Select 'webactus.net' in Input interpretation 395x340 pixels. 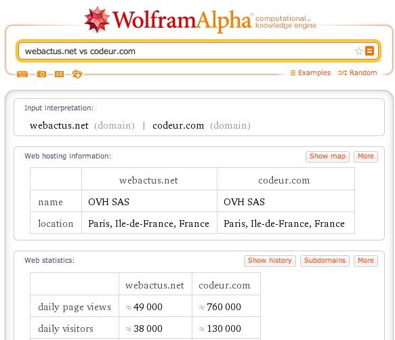point(59,125)
